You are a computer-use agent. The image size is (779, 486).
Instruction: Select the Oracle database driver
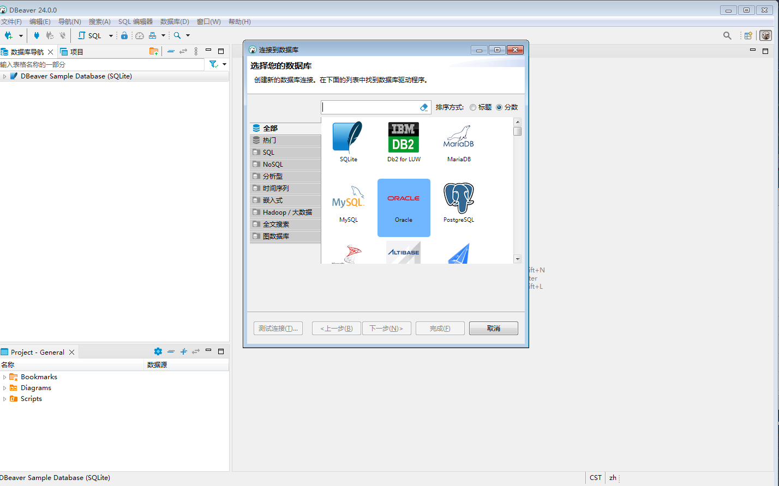pyautogui.click(x=404, y=208)
